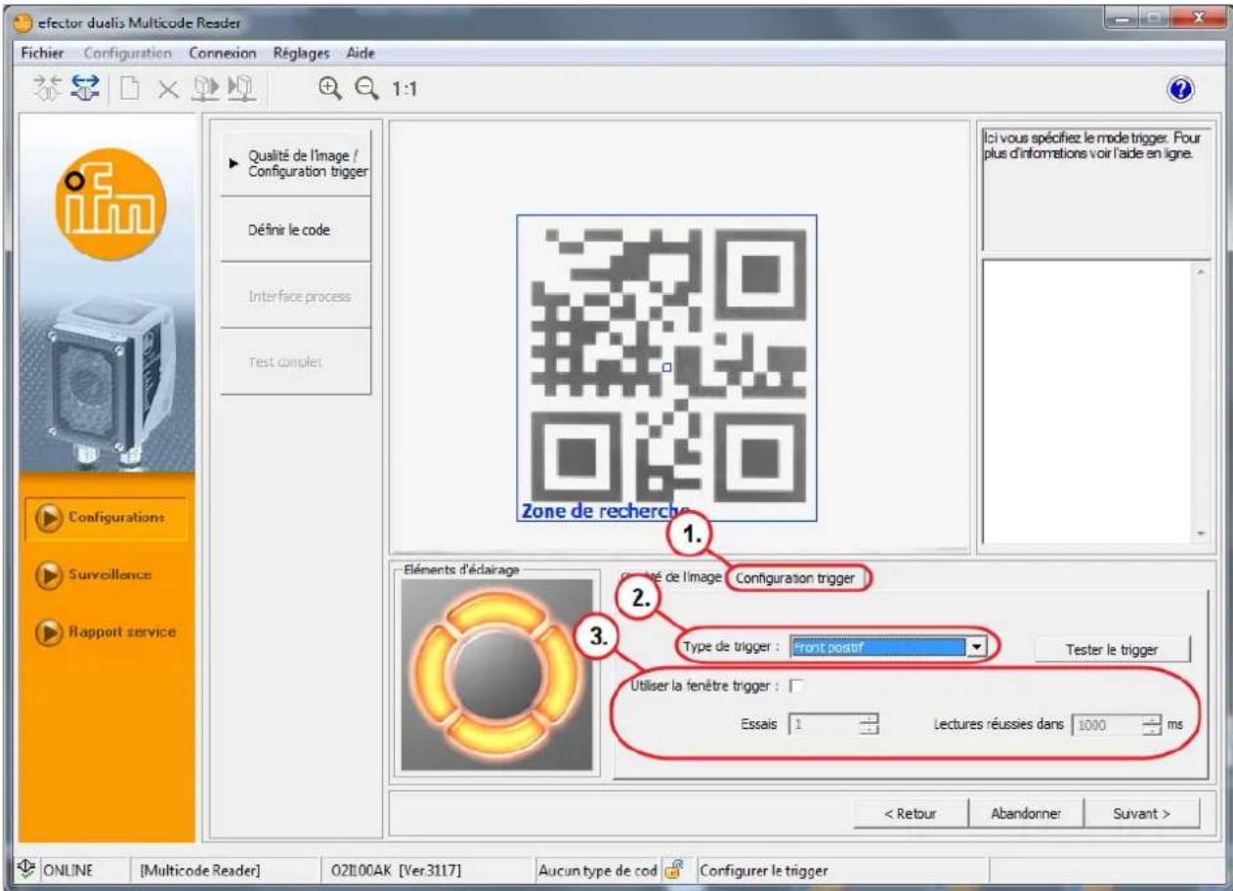Select the Définir le code step

296,230
